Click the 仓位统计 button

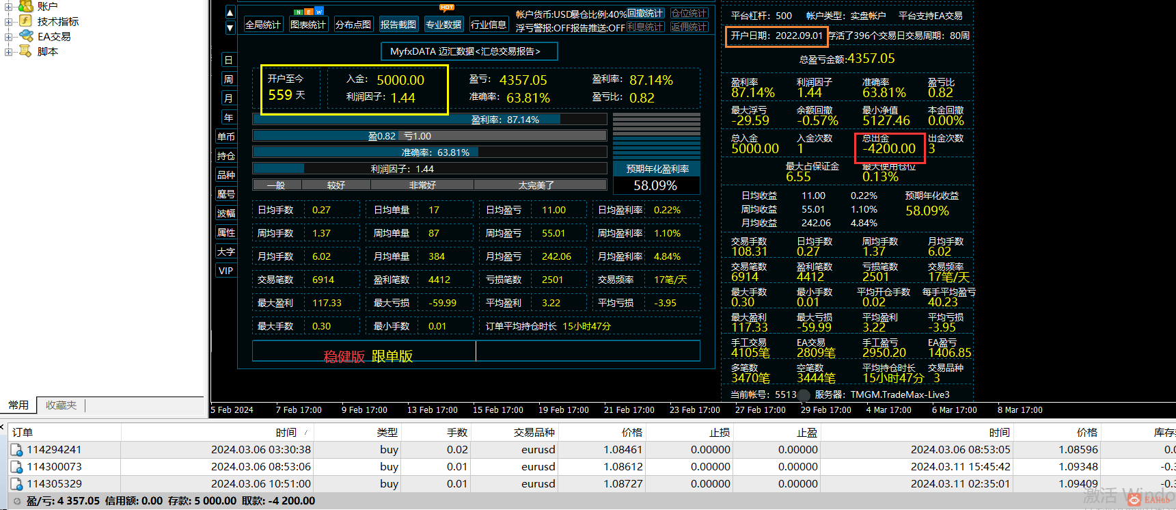coord(689,14)
